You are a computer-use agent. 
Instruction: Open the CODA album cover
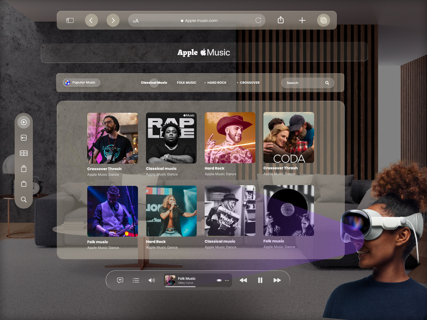pyautogui.click(x=289, y=137)
